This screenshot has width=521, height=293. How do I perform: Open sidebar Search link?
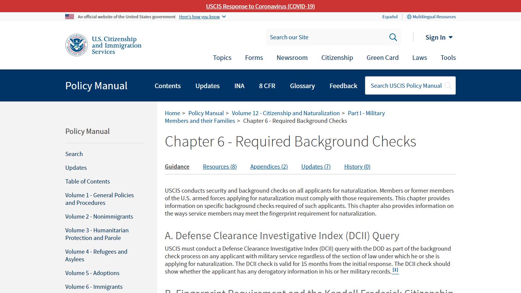[74, 154]
